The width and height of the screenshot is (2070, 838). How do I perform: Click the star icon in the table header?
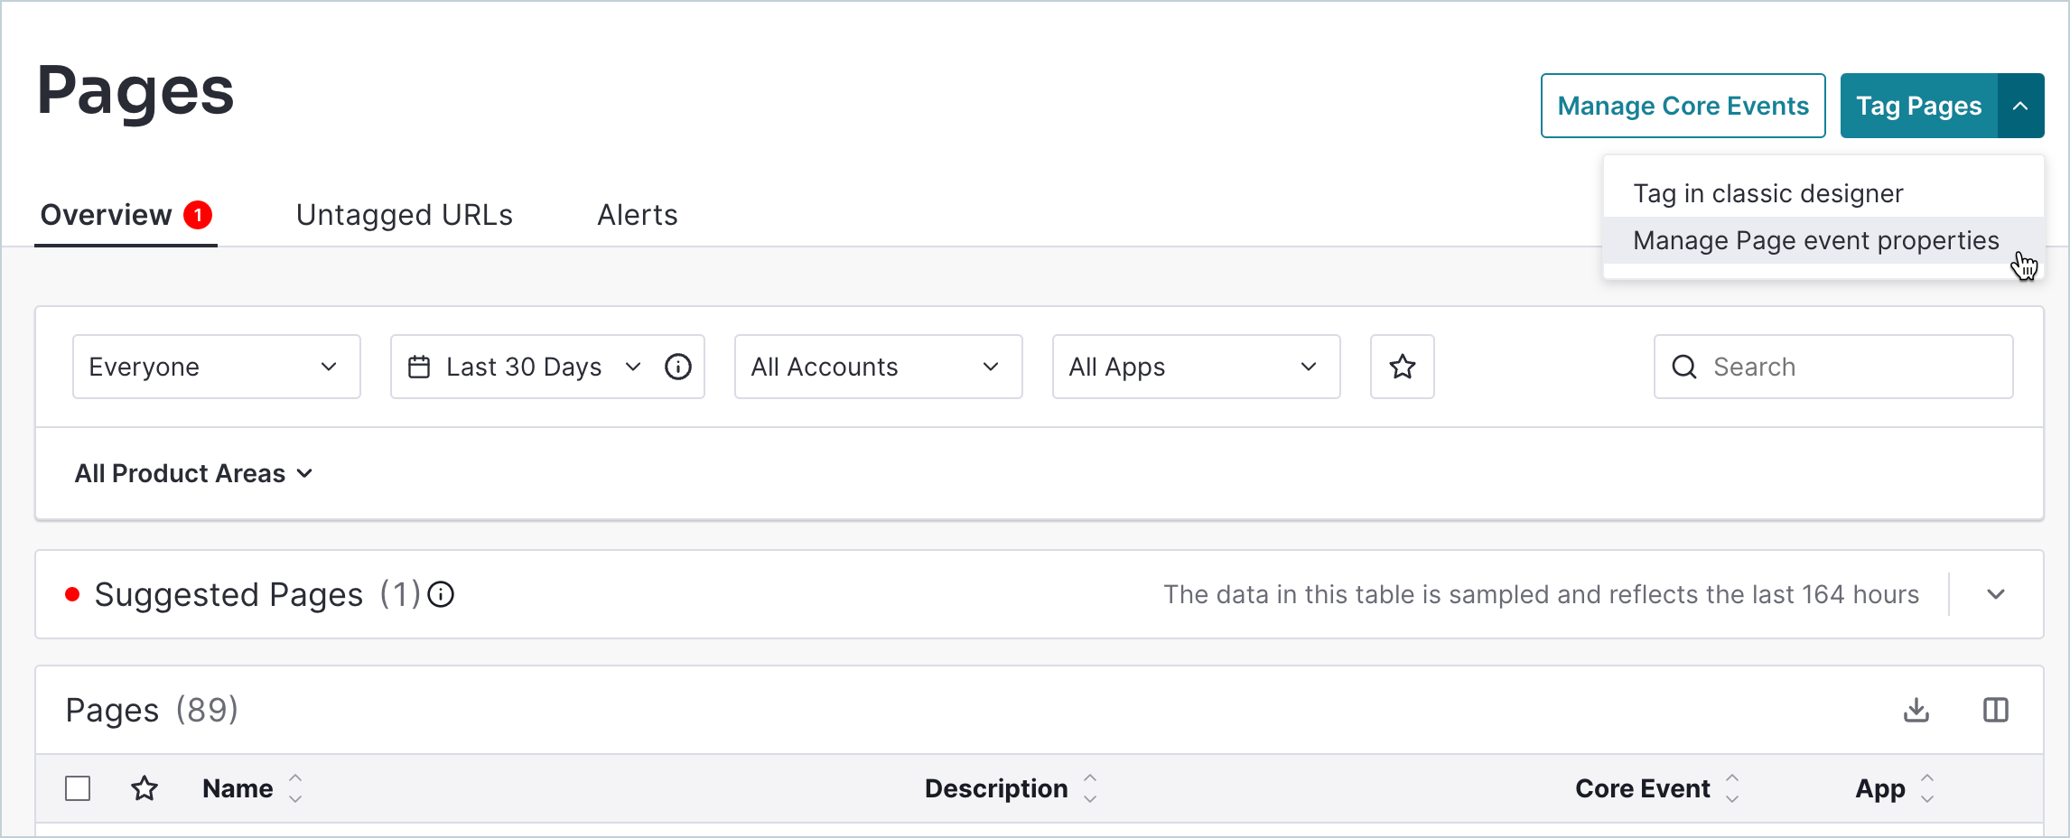[x=145, y=787]
